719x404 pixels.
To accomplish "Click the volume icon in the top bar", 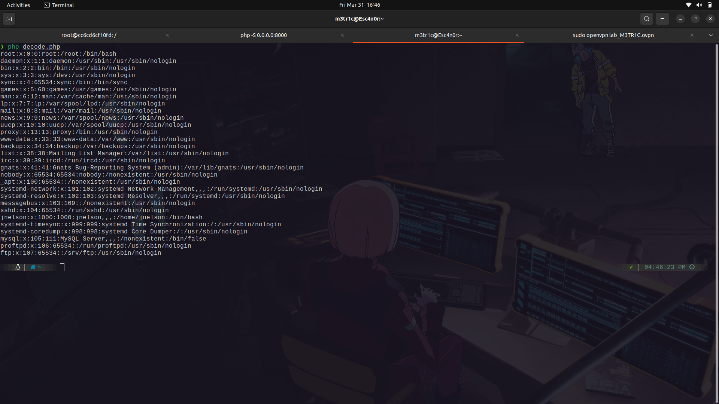I will pyautogui.click(x=699, y=5).
